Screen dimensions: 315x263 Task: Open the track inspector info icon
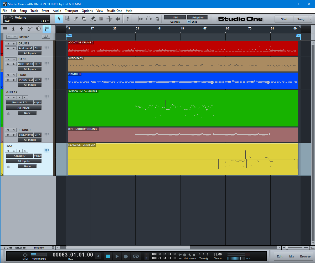click(13, 29)
